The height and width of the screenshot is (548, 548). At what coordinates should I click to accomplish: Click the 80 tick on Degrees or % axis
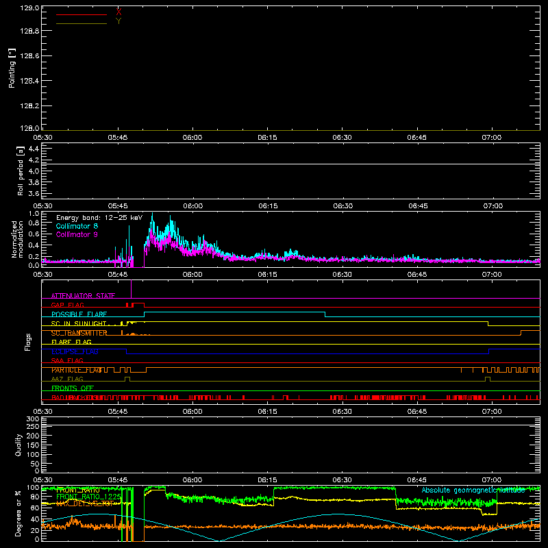click(x=35, y=497)
